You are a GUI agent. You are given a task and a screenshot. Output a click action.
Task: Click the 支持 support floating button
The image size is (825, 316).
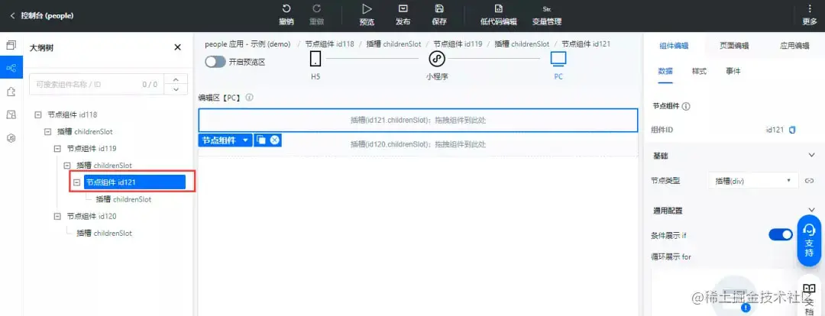(x=809, y=241)
